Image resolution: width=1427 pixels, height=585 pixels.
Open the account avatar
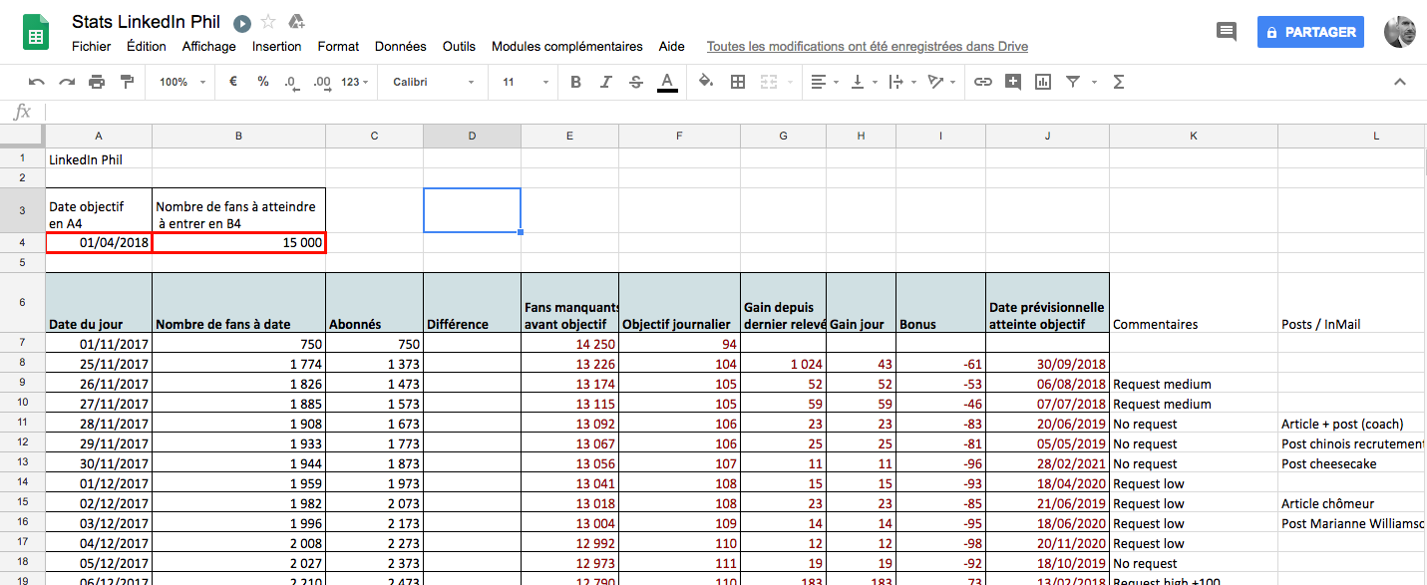(1400, 32)
